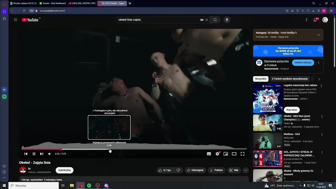The width and height of the screenshot is (336, 189).
Task: Create a clip with Klip button
Action: point(234,170)
